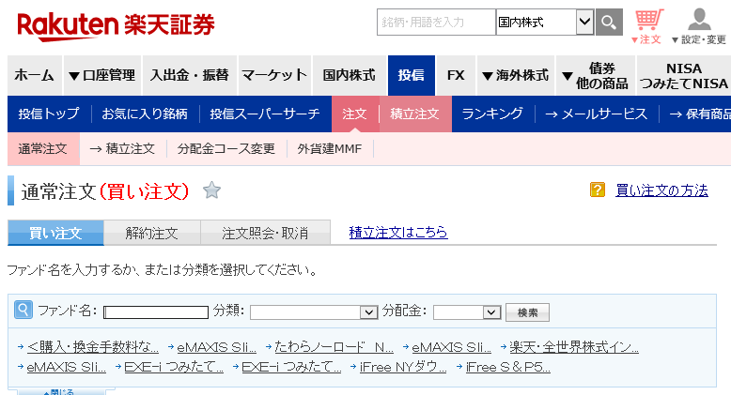Open ランキング in blue submenu
Screen dimensions: 731x395
pyautogui.click(x=492, y=114)
